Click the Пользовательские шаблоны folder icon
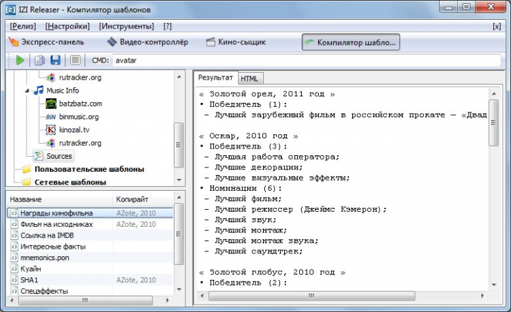This screenshot has height=312, width=511. click(27, 169)
